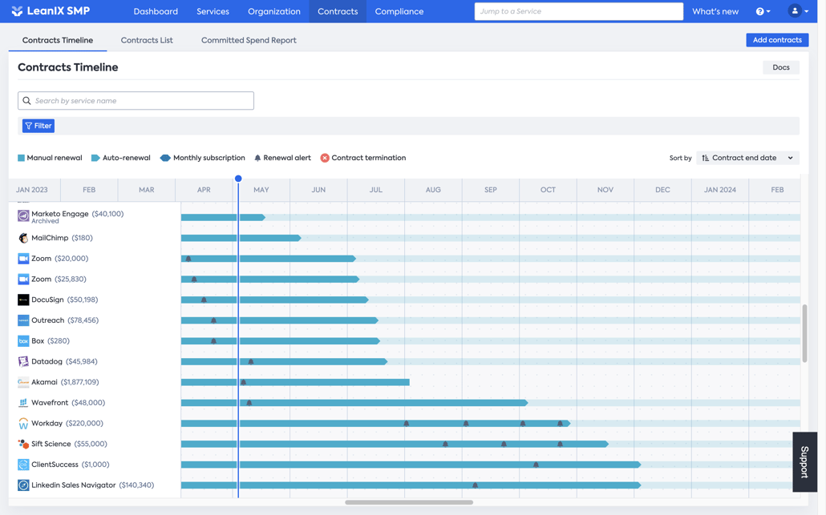
Task: Click the Monthly subscription legend swatch
Action: point(165,158)
